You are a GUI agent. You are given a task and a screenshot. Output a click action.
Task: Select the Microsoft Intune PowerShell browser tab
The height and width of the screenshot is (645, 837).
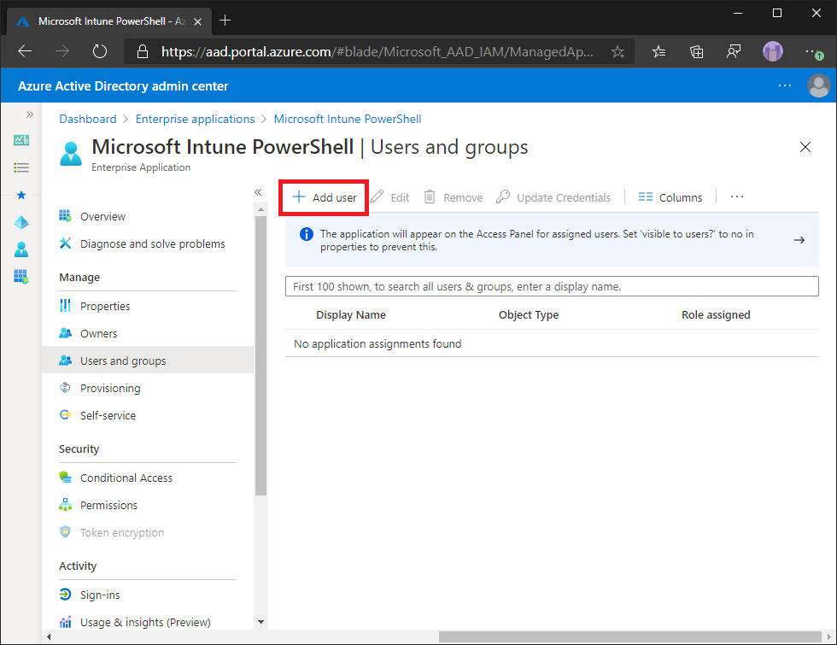click(x=109, y=21)
